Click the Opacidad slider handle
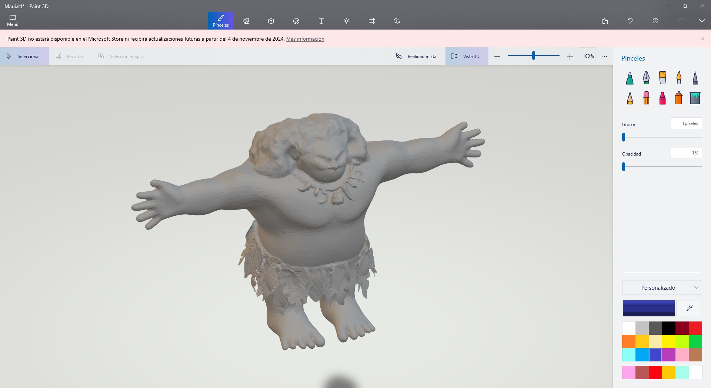Screen dimensions: 711x388 point(624,167)
